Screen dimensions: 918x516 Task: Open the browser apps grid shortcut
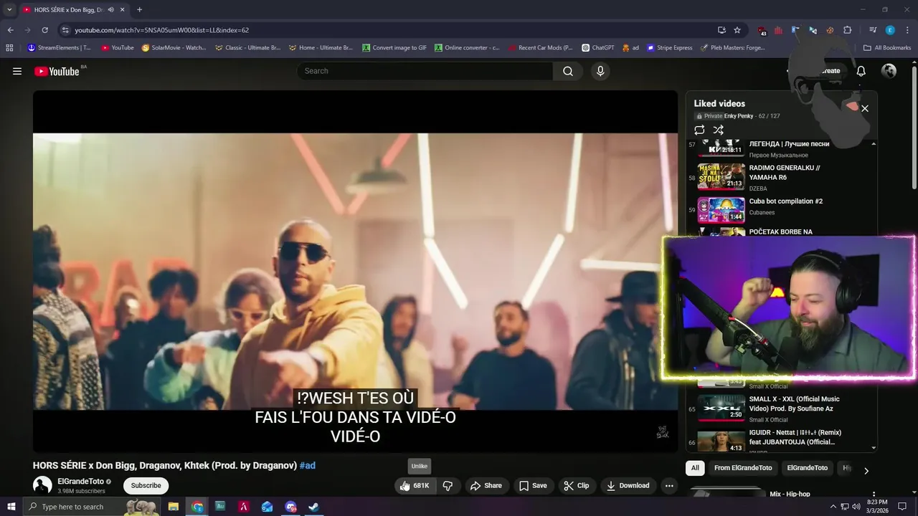[9, 48]
